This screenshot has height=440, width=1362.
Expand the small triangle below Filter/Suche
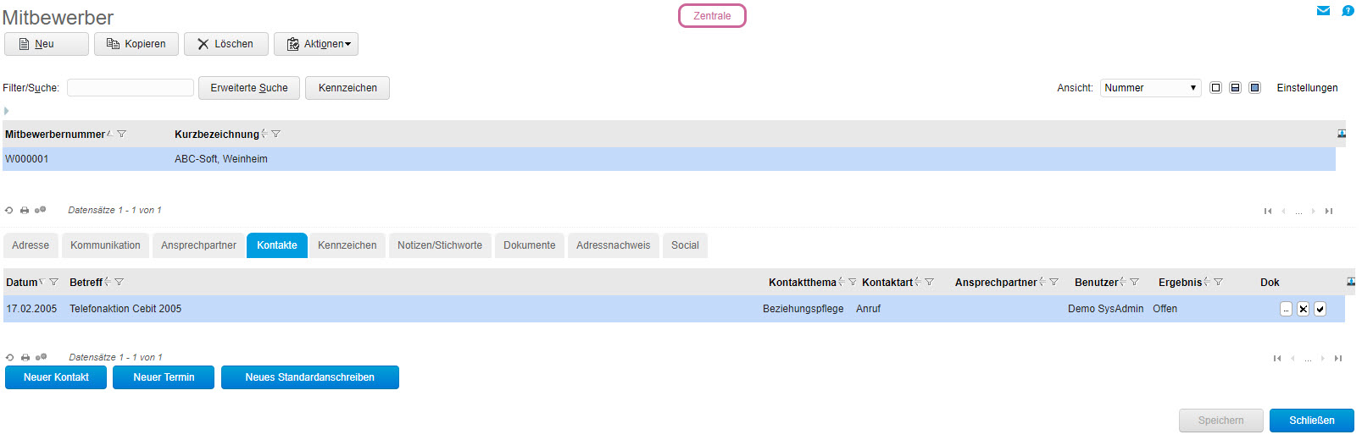pos(6,111)
